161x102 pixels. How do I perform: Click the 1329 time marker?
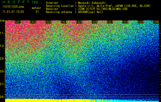coord(141,22)
